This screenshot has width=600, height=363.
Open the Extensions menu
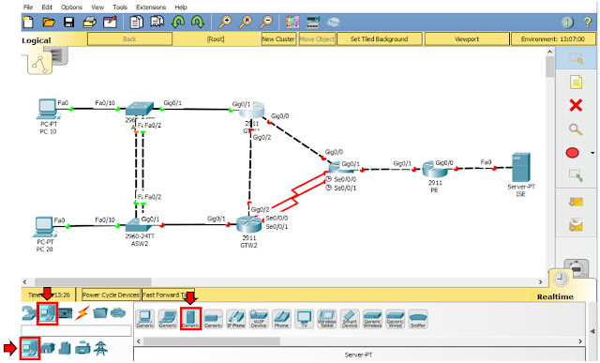[151, 7]
